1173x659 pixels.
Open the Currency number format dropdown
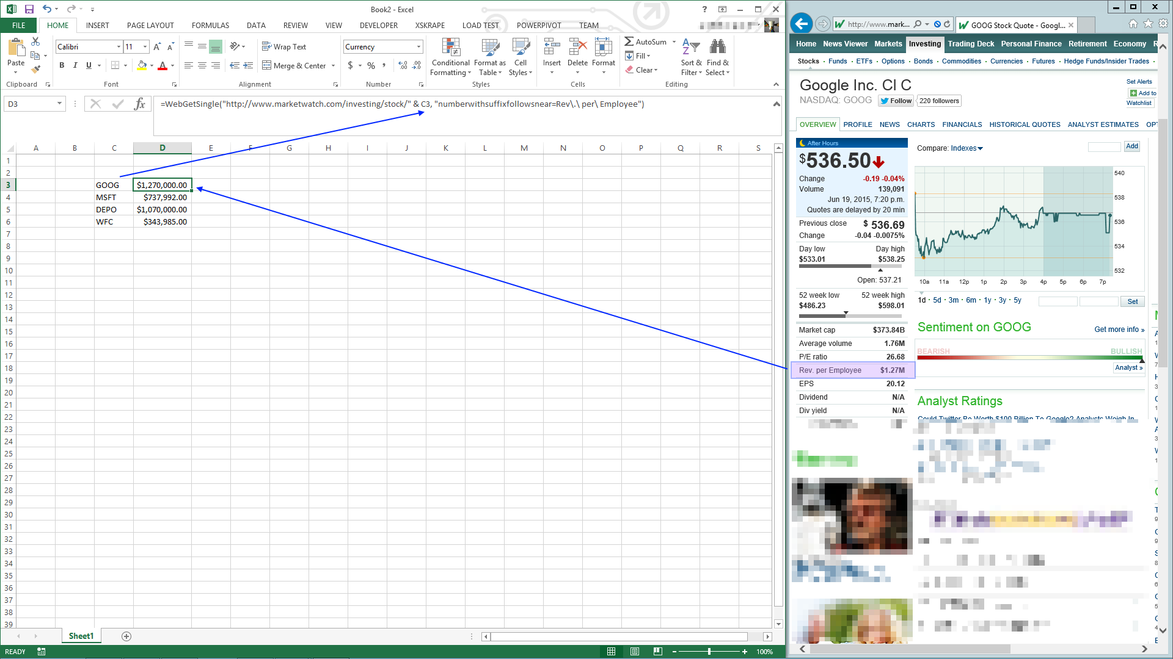click(418, 47)
